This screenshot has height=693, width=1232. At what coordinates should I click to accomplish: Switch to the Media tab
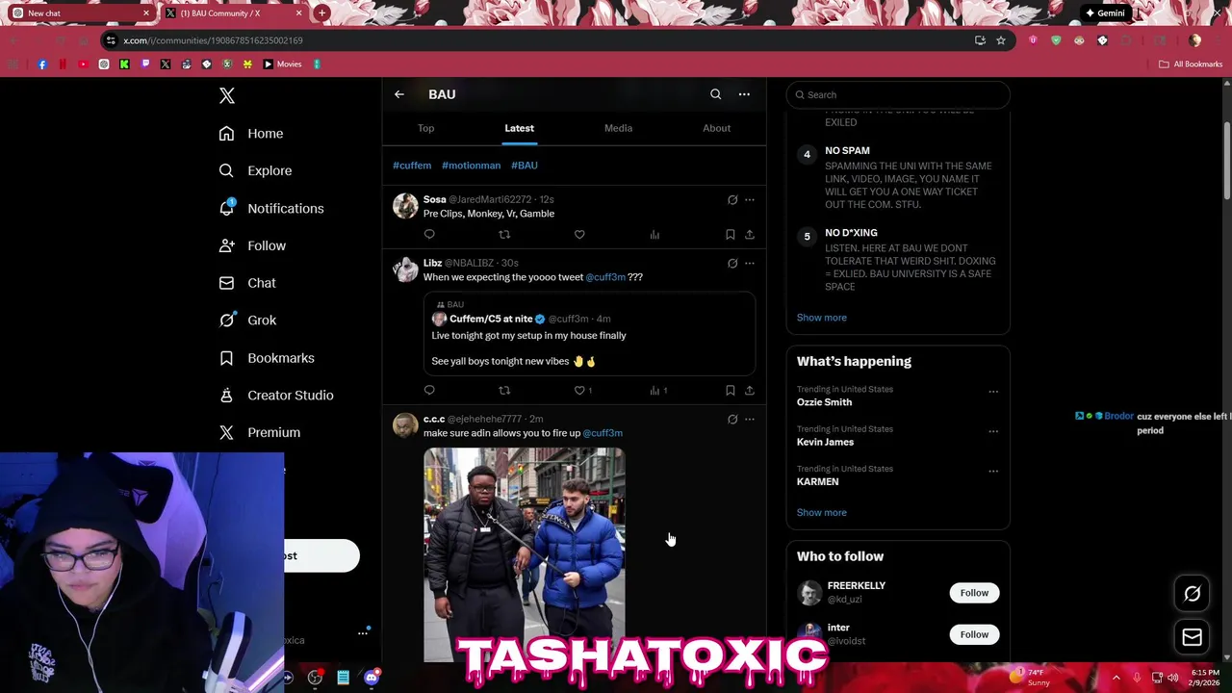(x=618, y=128)
